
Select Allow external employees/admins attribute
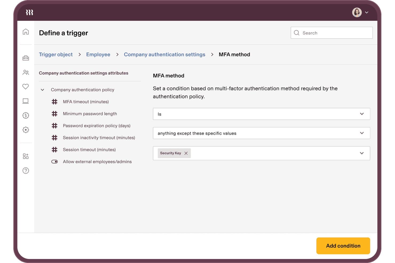click(x=97, y=162)
